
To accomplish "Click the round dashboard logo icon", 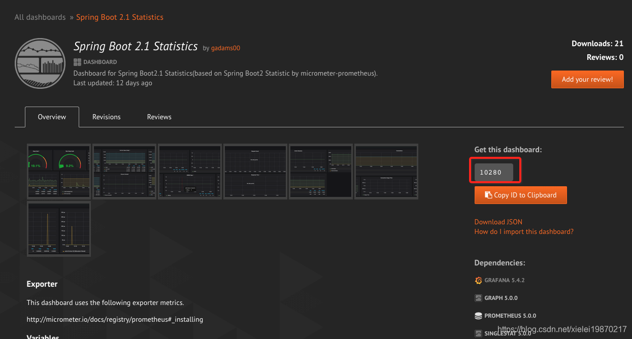I will (x=40, y=63).
